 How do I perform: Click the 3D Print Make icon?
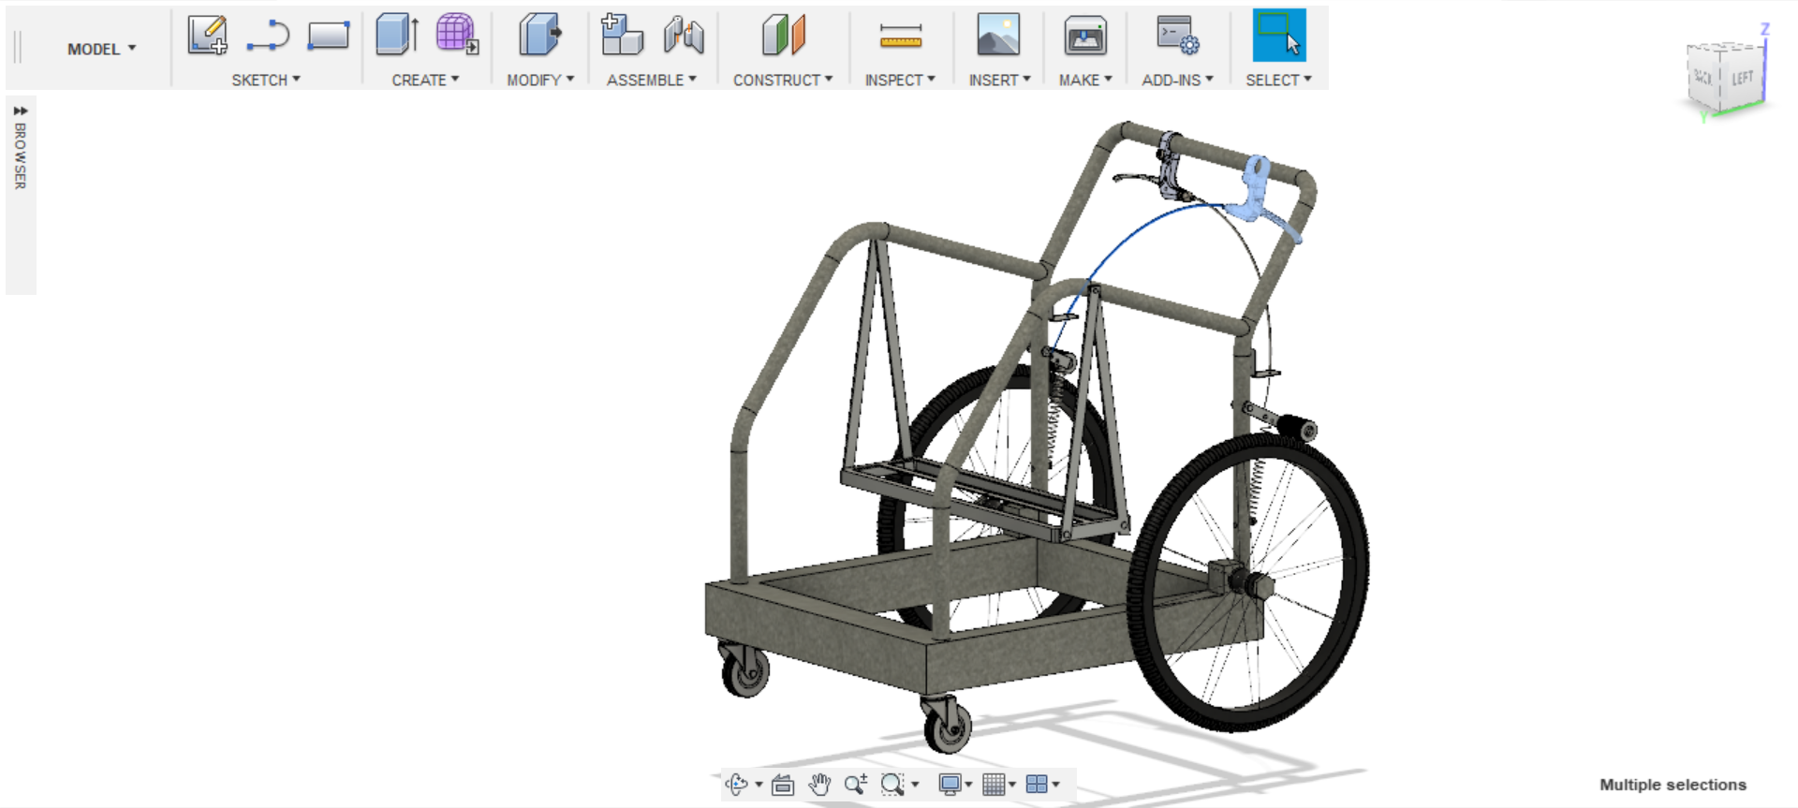(x=1085, y=36)
